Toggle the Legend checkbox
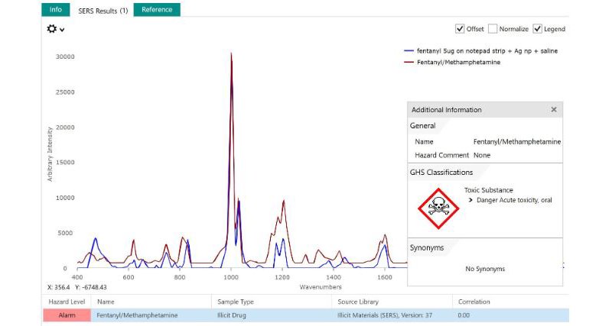 pyautogui.click(x=538, y=29)
